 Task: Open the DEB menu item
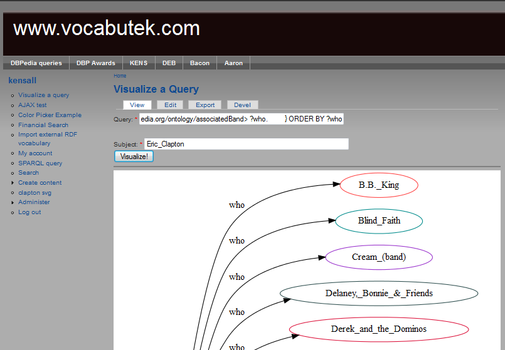point(169,63)
